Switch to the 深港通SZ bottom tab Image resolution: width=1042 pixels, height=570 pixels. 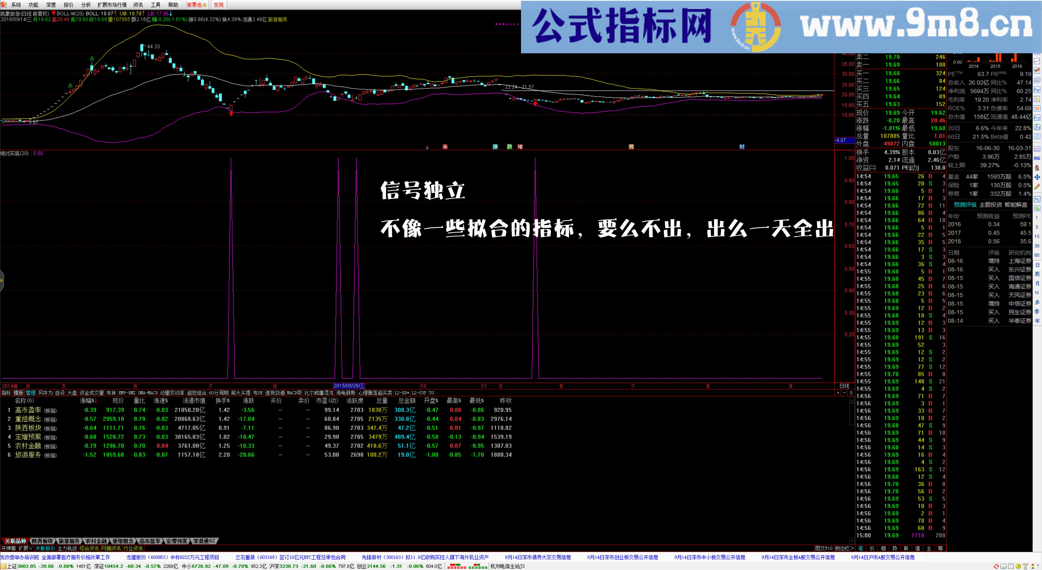(204, 541)
